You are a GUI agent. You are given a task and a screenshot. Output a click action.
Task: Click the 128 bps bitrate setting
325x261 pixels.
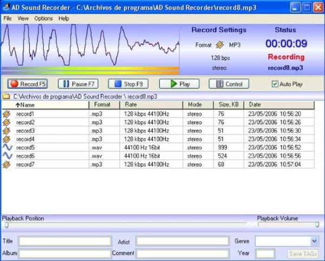pyautogui.click(x=220, y=58)
